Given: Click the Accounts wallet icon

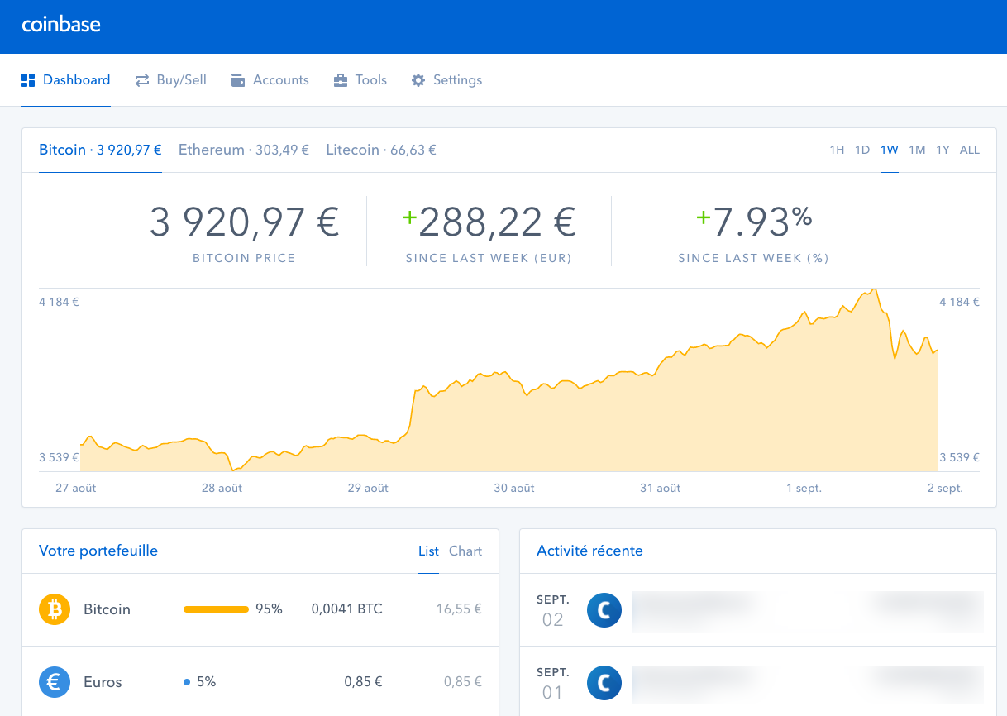Looking at the screenshot, I should click(x=238, y=80).
